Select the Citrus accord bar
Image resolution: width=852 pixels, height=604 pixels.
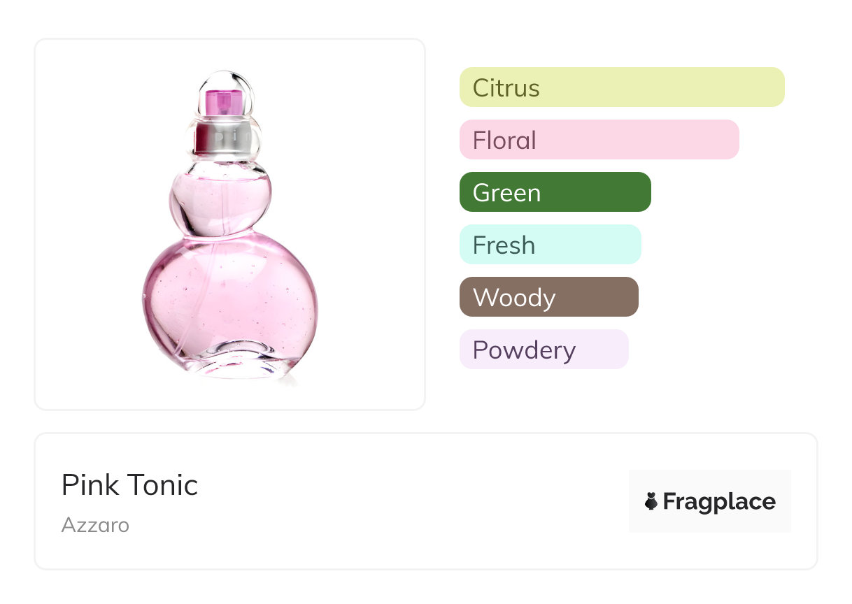(x=622, y=87)
